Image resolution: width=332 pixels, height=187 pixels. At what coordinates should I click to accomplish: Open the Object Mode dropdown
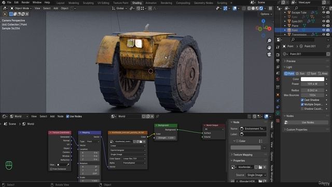(21, 8)
